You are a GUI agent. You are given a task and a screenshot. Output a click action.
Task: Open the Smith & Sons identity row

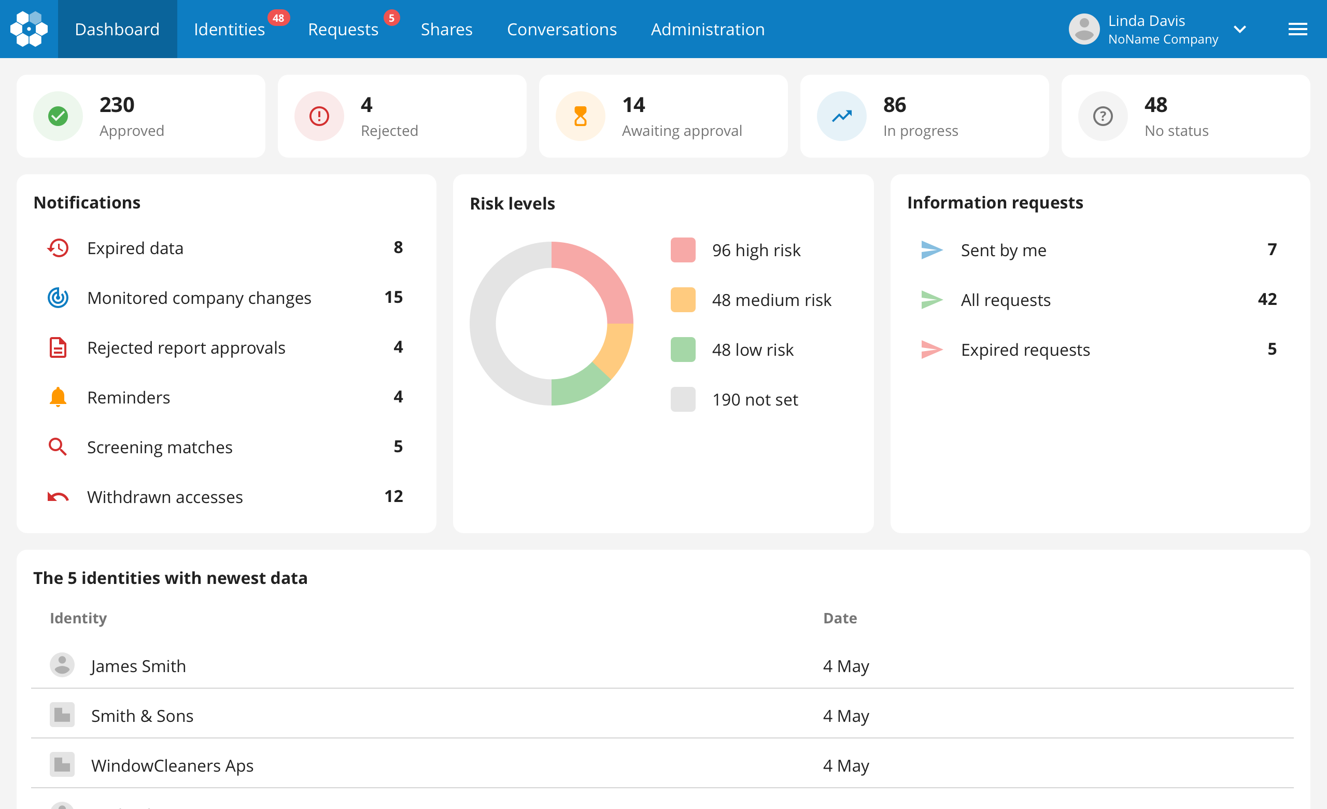(142, 715)
